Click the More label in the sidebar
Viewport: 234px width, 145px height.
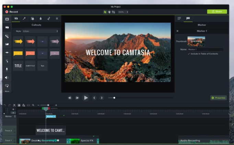click(x=7, y=91)
